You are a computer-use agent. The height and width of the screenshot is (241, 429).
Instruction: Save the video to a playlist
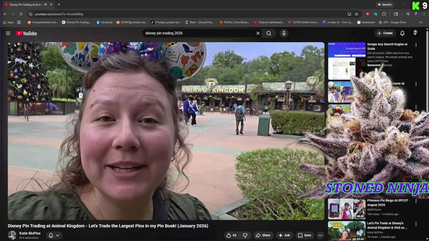pos(305,235)
